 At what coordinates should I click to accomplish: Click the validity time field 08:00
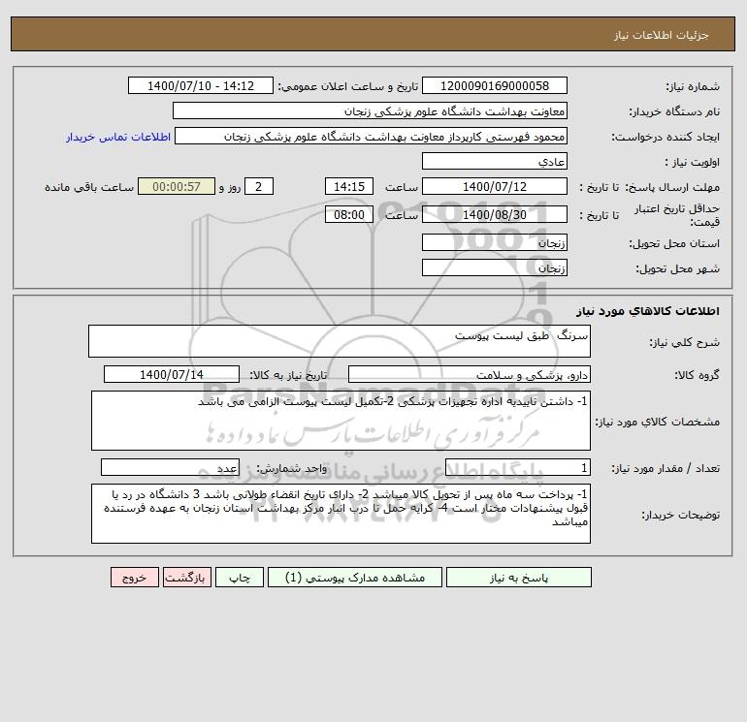(x=348, y=214)
